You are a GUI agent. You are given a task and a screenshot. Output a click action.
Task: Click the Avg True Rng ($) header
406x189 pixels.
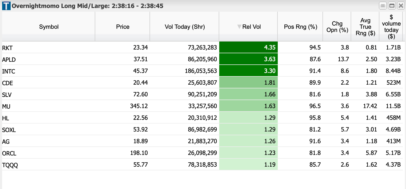[365, 27]
